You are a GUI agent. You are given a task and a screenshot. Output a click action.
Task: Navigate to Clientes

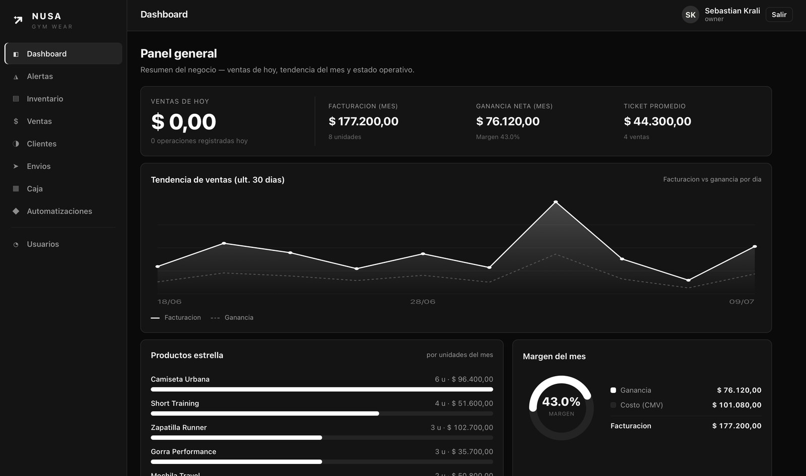click(x=63, y=144)
